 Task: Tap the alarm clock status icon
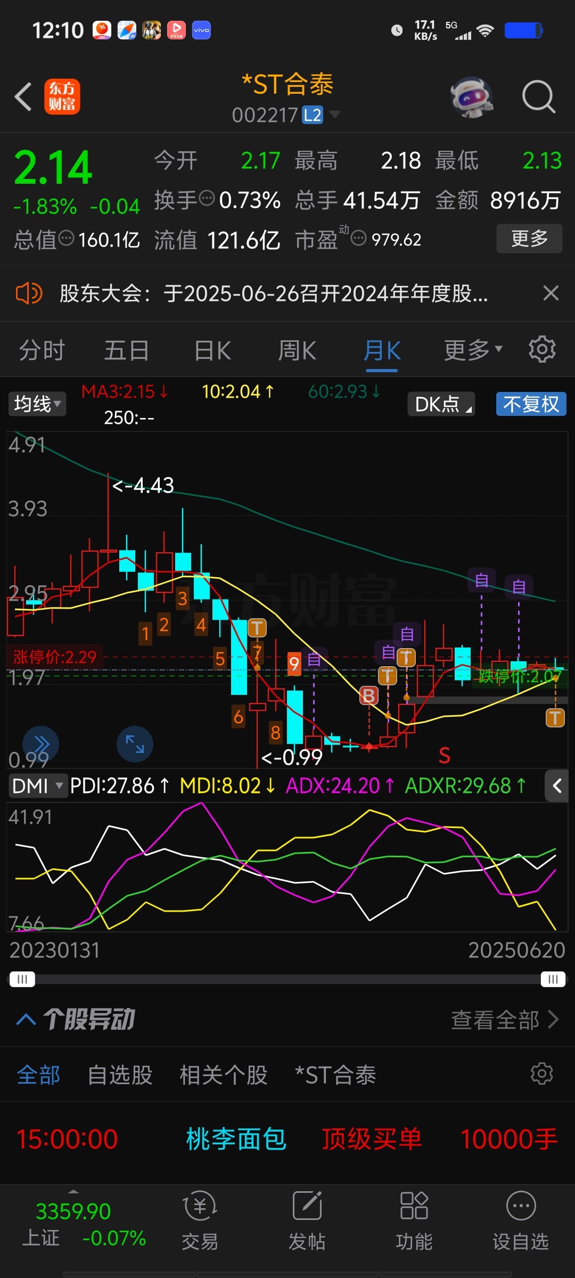tap(397, 30)
